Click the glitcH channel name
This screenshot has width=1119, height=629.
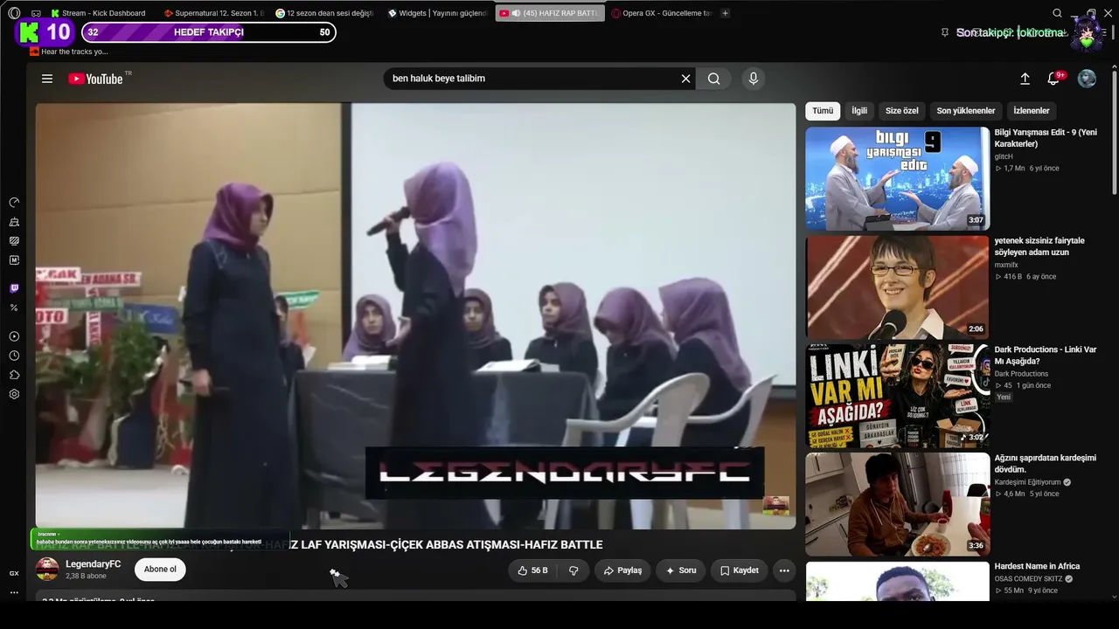1004,157
